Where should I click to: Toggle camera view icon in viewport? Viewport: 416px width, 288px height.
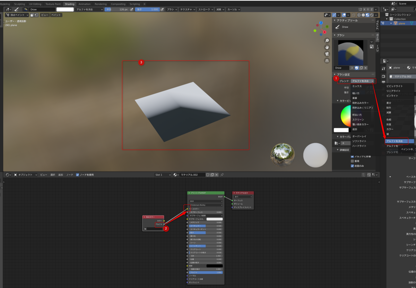click(x=327, y=54)
